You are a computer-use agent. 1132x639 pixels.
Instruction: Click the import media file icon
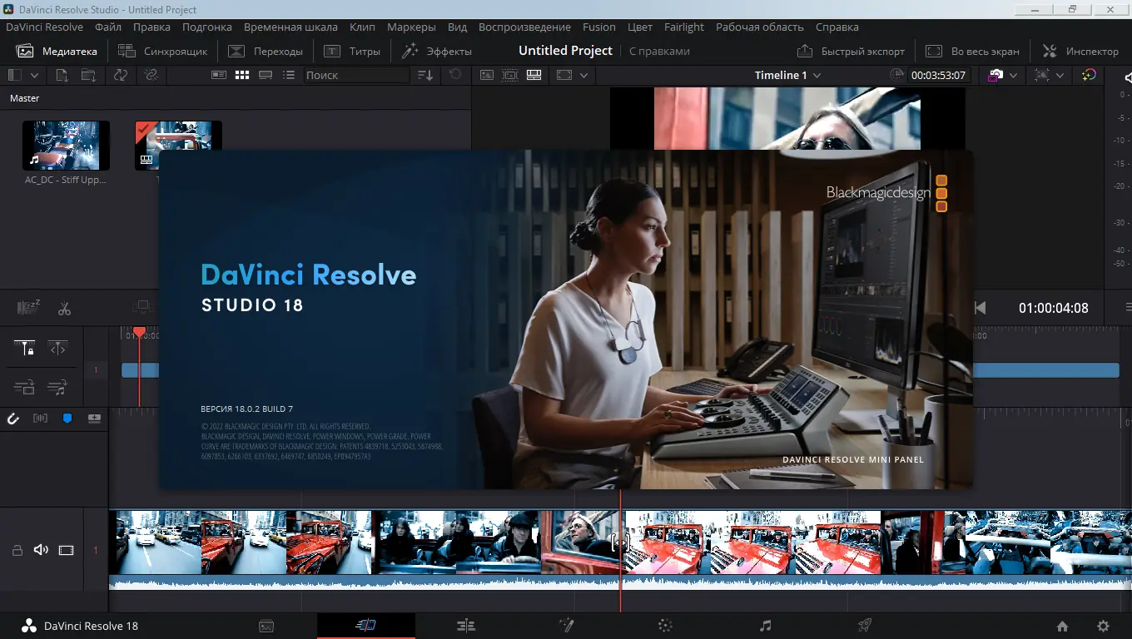(62, 75)
